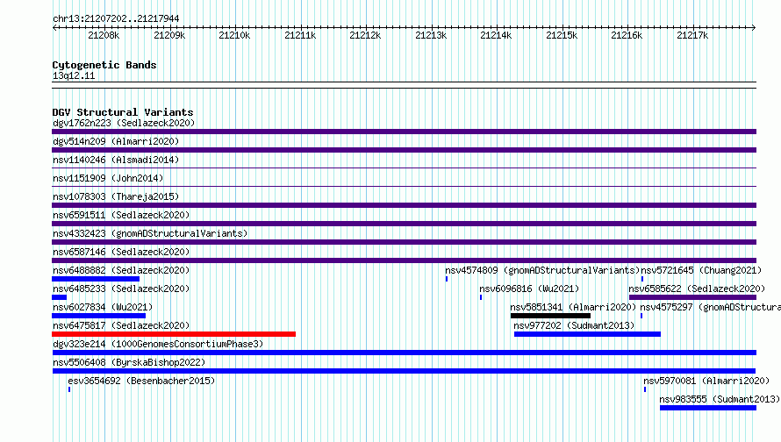The width and height of the screenshot is (781, 442).
Task: Click the 21214k ruler tick label
Action: click(496, 35)
